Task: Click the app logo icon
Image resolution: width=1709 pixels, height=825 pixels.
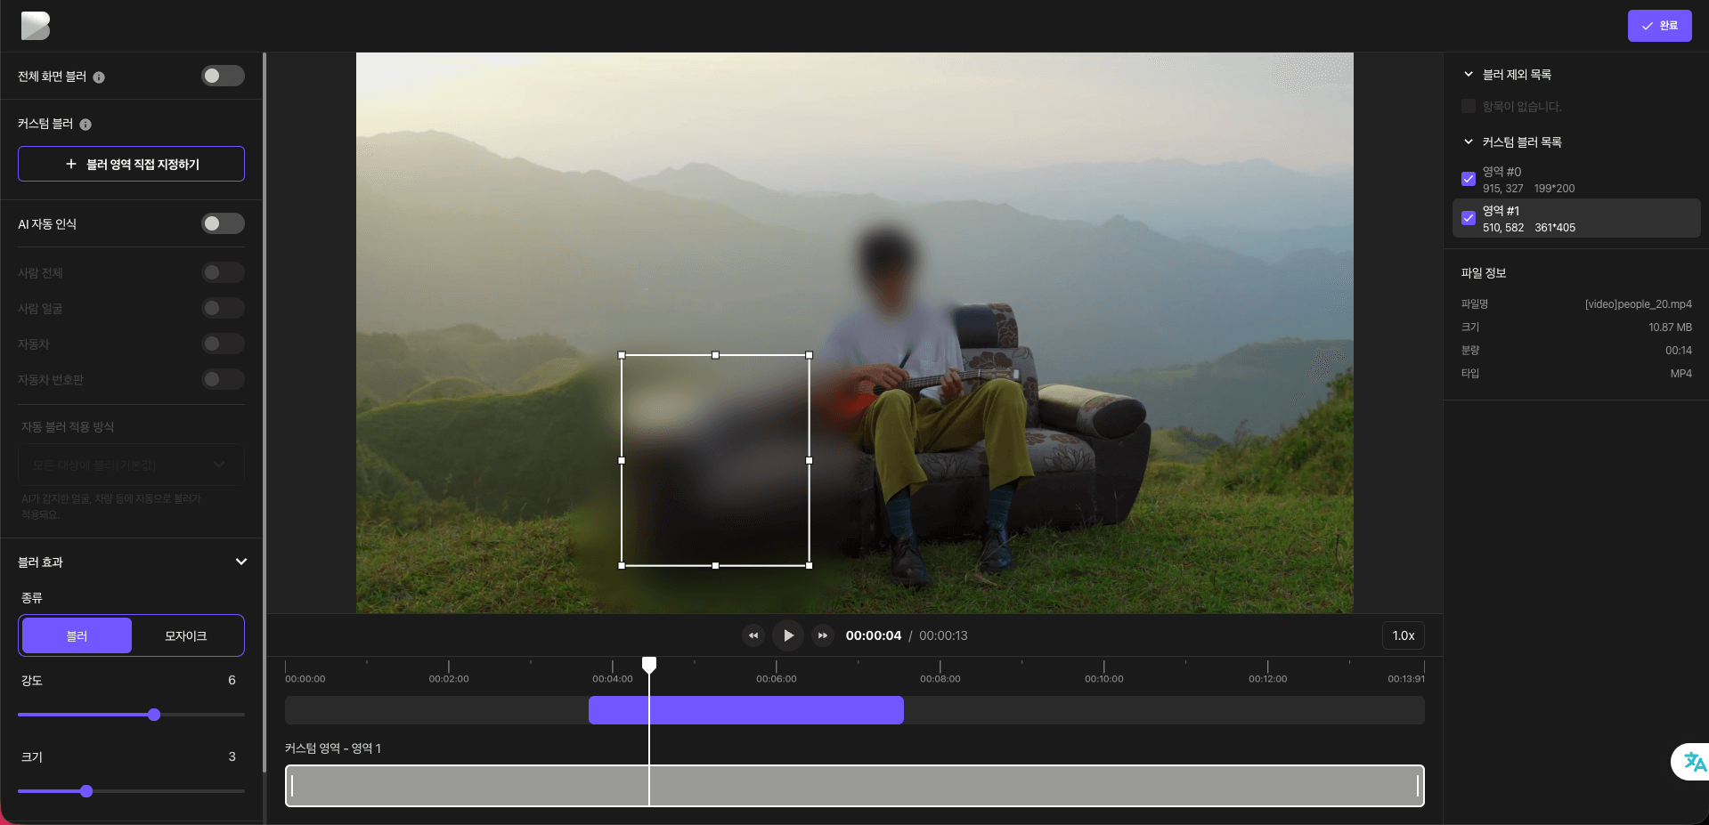Action: coord(36,26)
